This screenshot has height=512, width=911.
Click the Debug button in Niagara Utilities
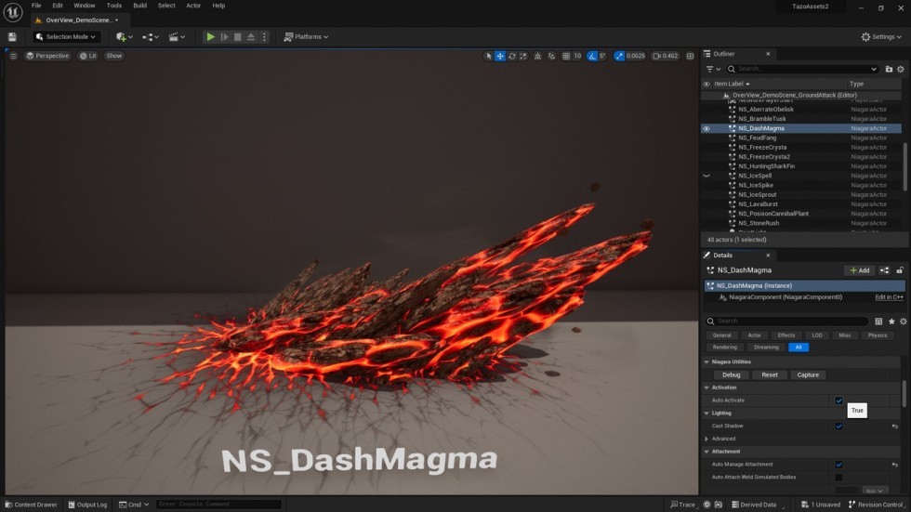[x=731, y=375]
